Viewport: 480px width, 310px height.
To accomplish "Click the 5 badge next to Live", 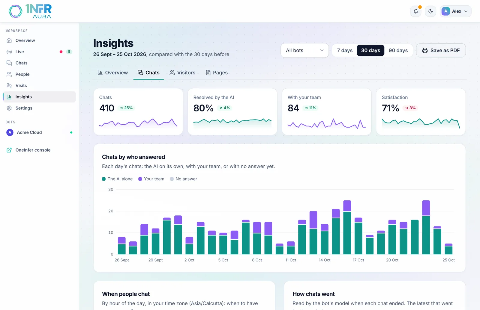I will coord(69,52).
